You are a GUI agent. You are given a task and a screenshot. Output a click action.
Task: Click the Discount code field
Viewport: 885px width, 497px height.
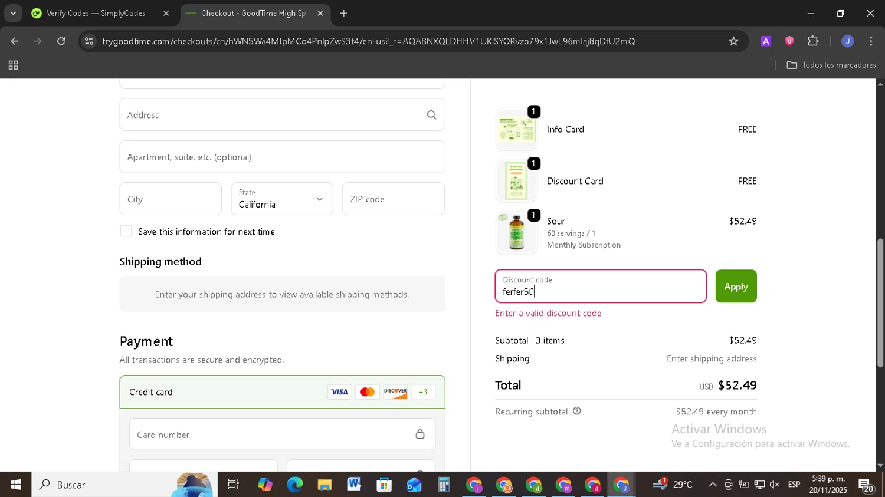(601, 287)
